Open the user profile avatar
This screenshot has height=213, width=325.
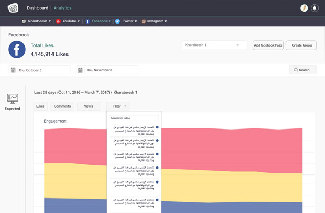pos(304,8)
